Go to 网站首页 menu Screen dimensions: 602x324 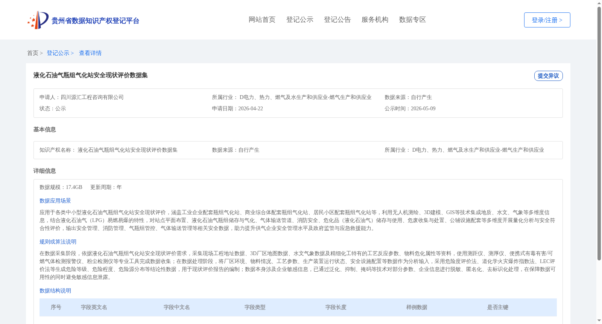(262, 20)
